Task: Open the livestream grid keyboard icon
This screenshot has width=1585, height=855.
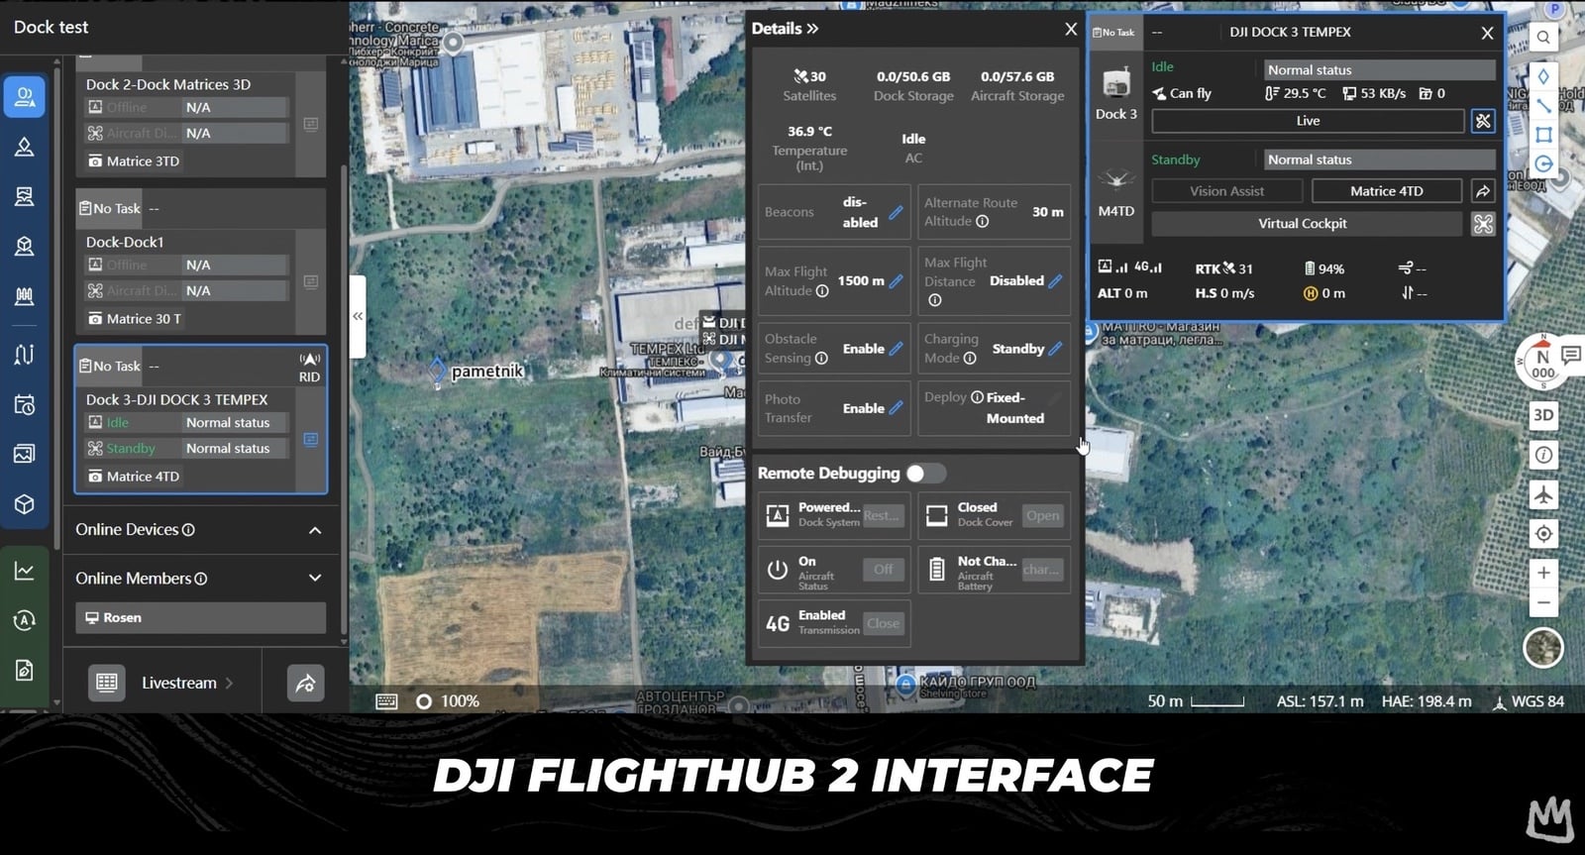Action: pyautogui.click(x=107, y=683)
